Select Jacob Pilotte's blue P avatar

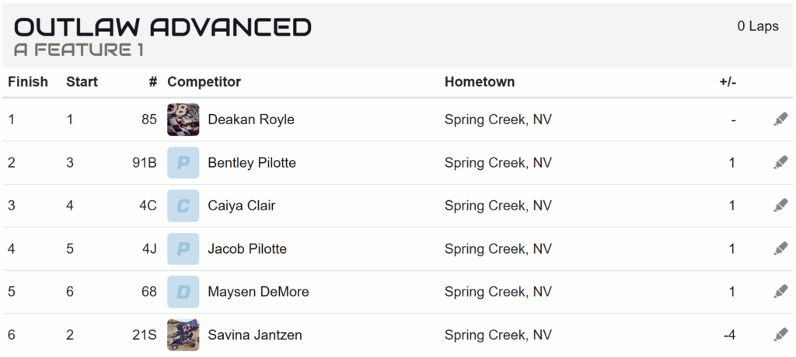pyautogui.click(x=183, y=248)
